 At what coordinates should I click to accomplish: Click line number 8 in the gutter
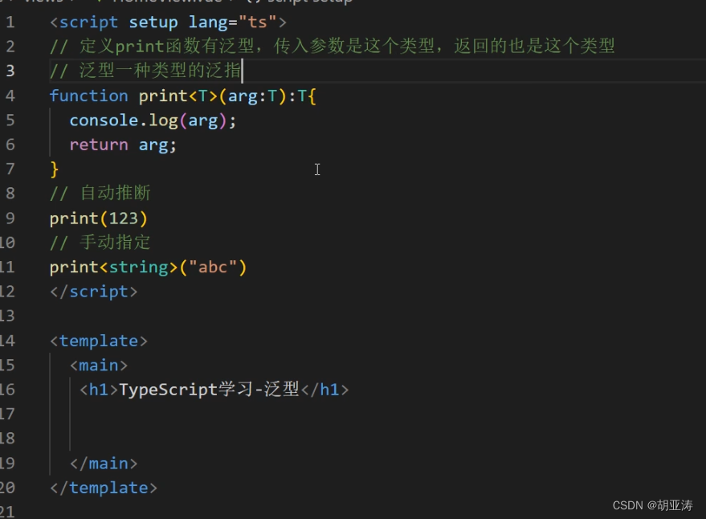(10, 194)
